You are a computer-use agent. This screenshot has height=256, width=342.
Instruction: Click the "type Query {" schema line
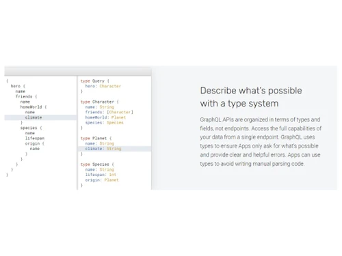point(95,81)
